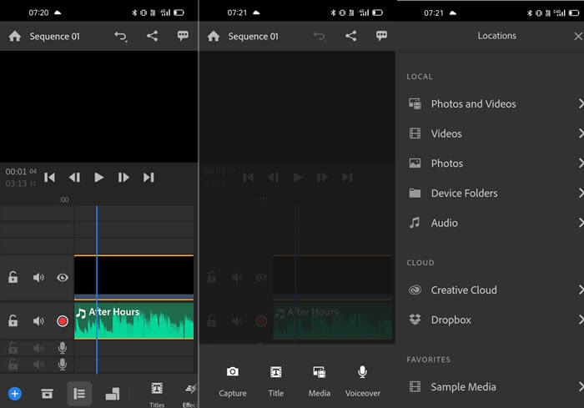Toggle video track visibility eye icon
The height and width of the screenshot is (408, 584).
(x=63, y=278)
